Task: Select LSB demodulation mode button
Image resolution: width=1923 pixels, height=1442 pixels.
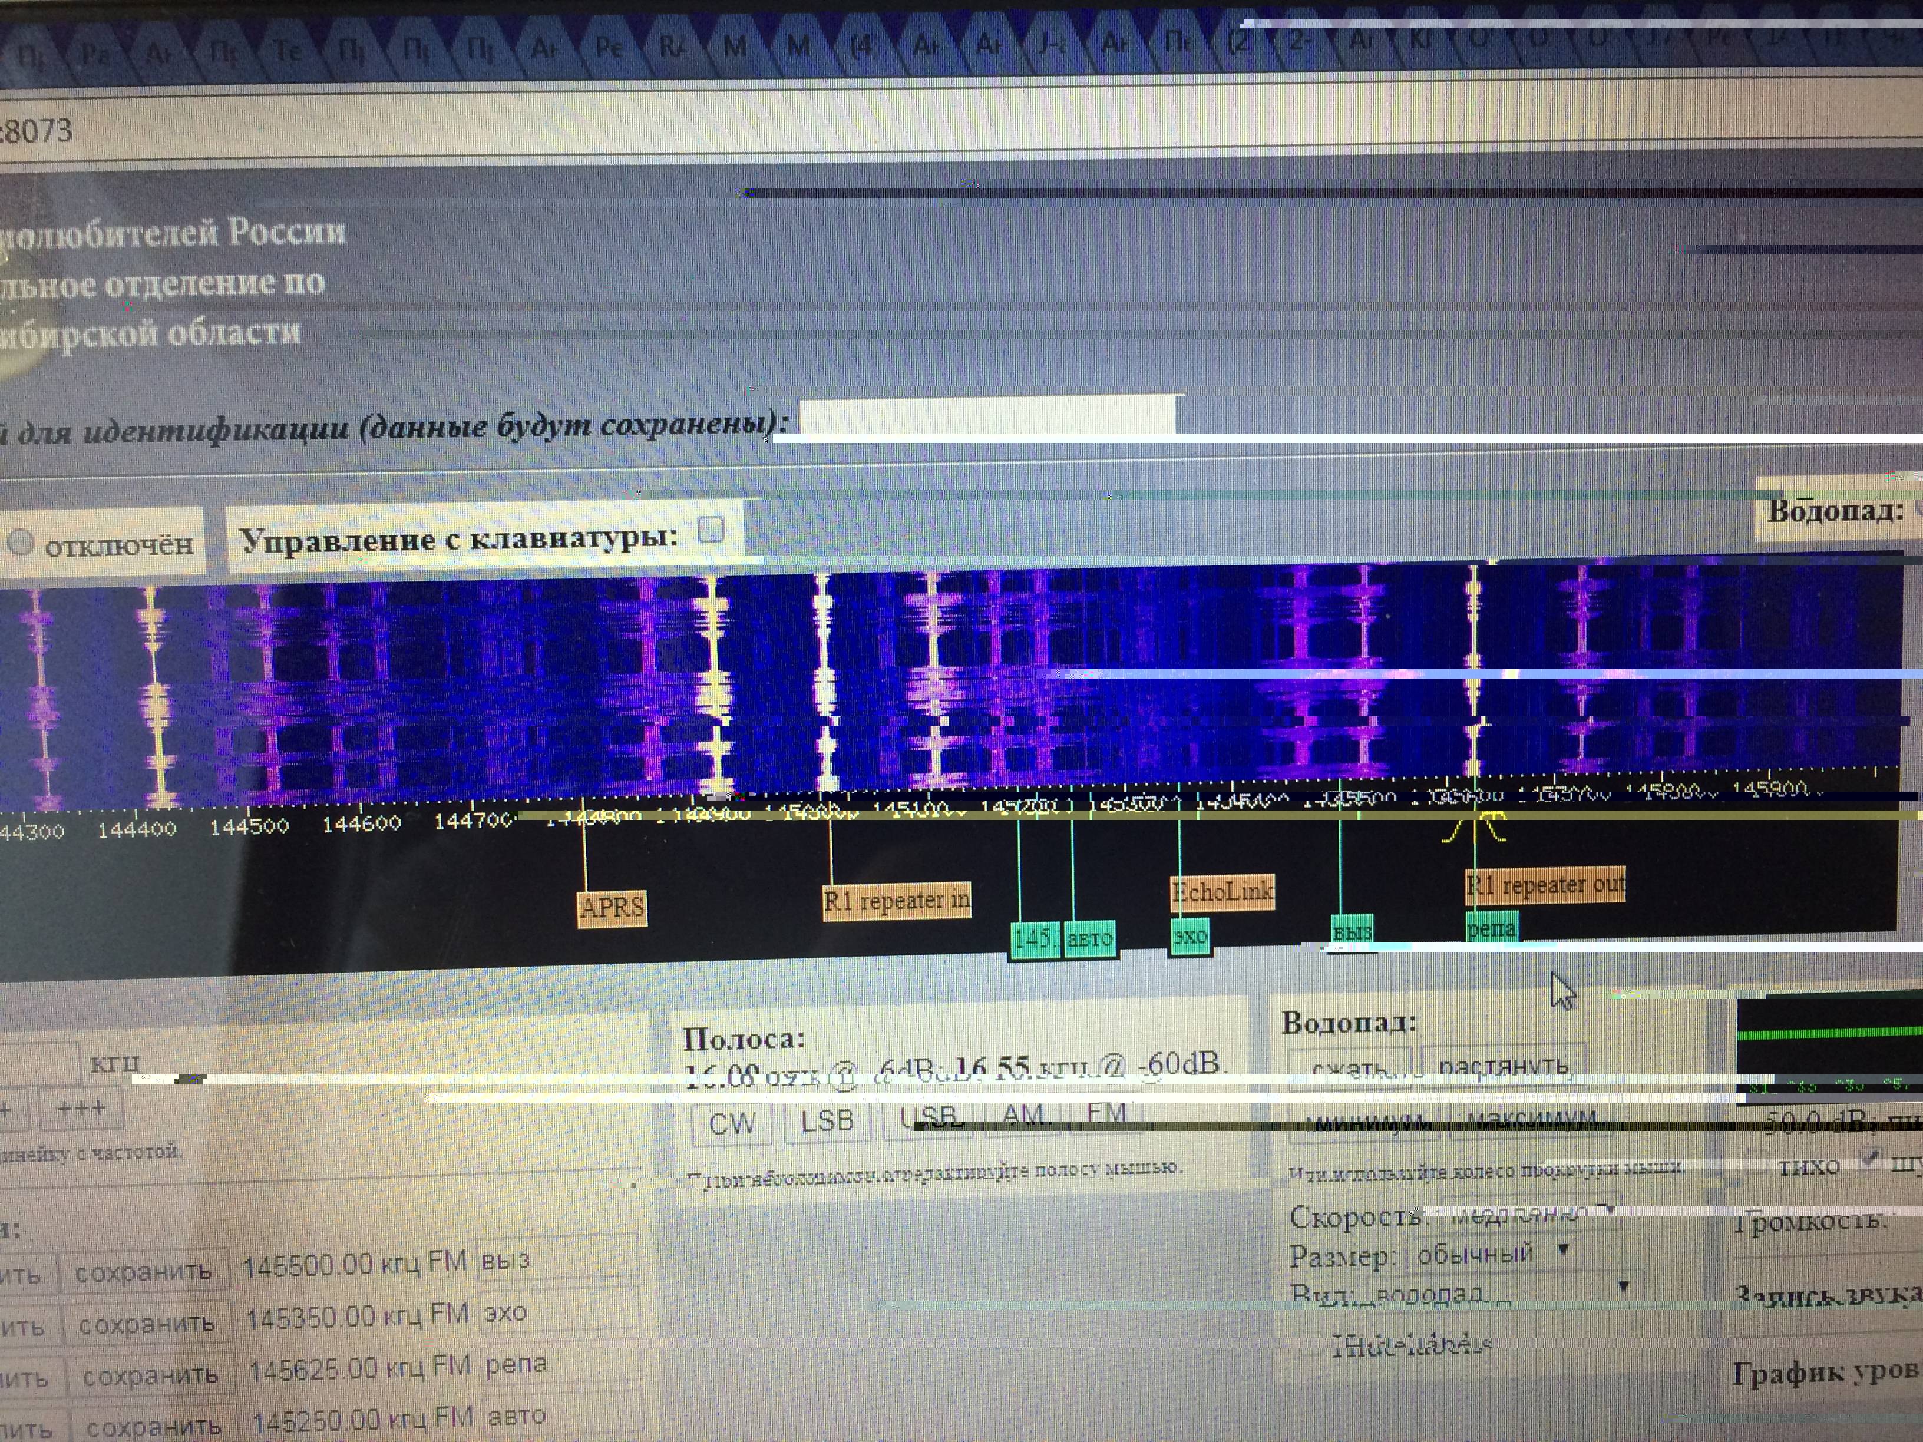Action: point(826,1122)
